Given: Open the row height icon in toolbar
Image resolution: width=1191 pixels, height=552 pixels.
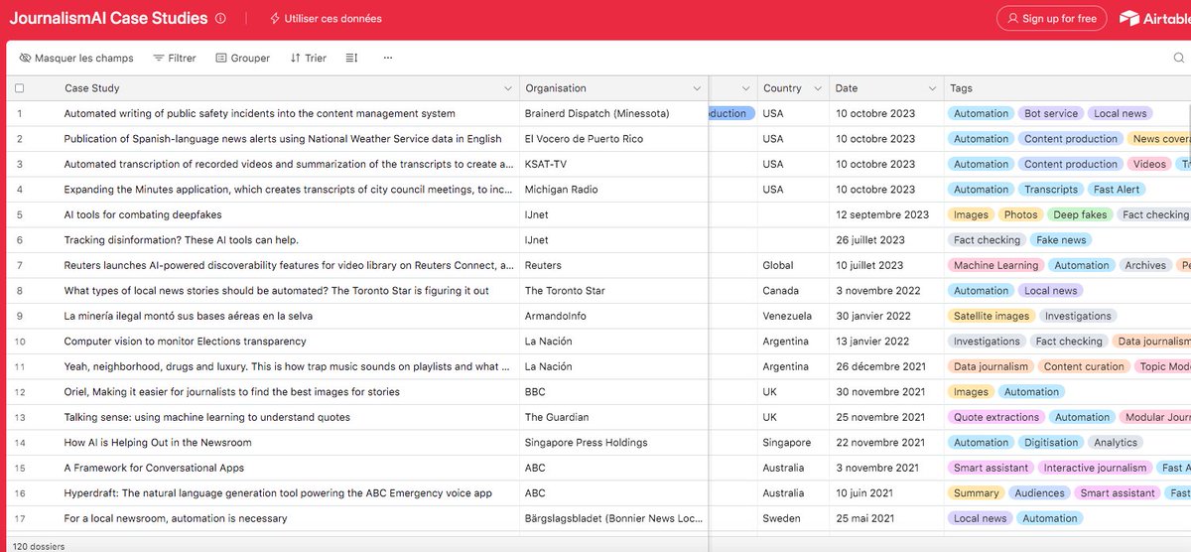Looking at the screenshot, I should pyautogui.click(x=351, y=59).
